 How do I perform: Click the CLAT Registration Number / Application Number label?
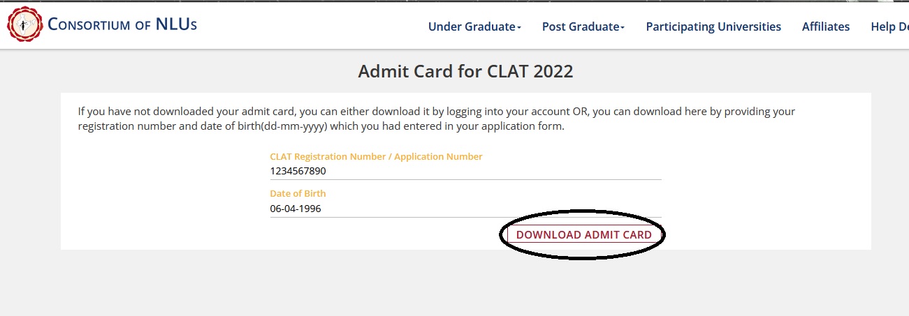point(376,156)
